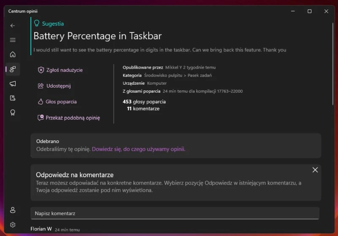
Task: Click commenter name Florian W
Action: pos(41,229)
